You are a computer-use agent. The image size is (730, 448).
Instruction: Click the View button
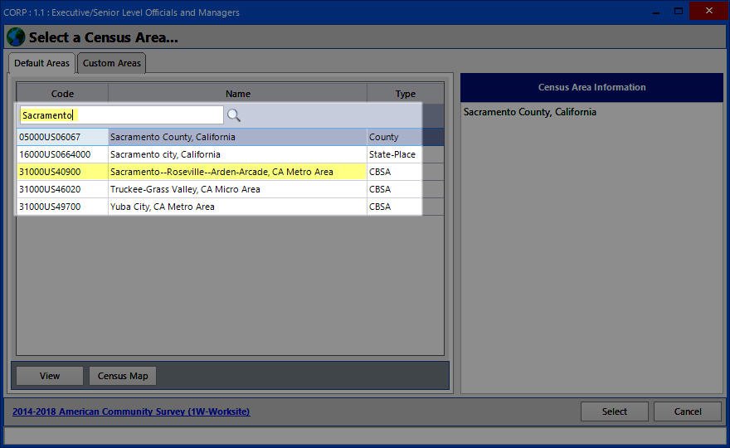pyautogui.click(x=50, y=376)
